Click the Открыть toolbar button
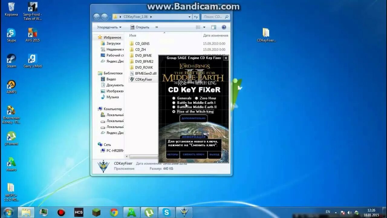 pos(140,27)
